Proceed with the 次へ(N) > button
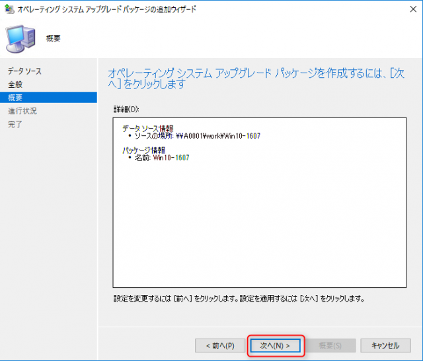This screenshot has height=361, width=423. click(x=276, y=345)
